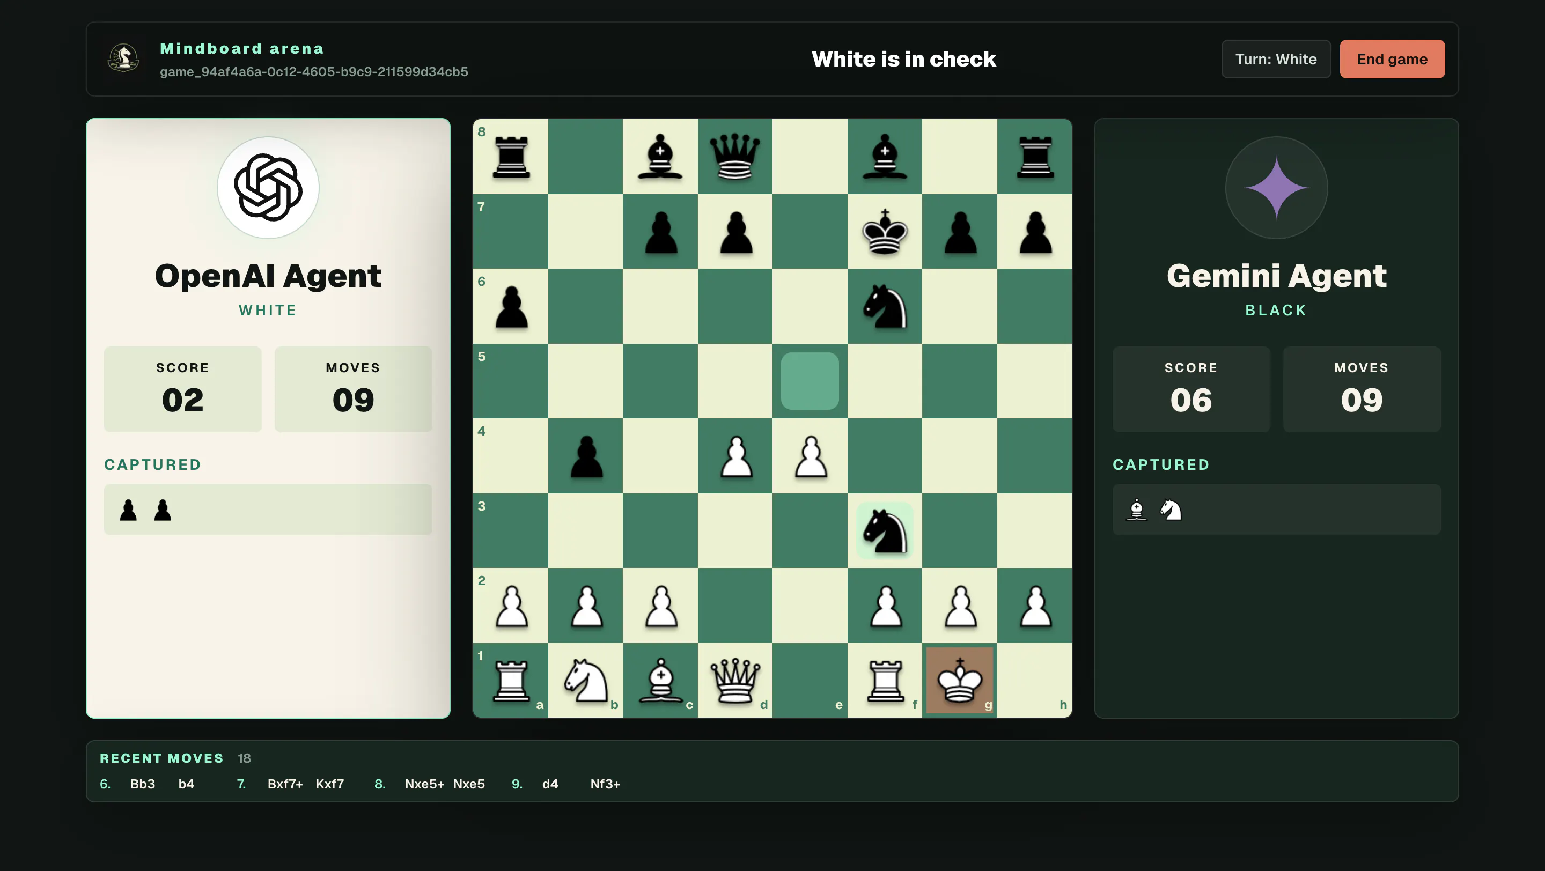
Task: Select the black rook on a8
Action: pyautogui.click(x=510, y=156)
